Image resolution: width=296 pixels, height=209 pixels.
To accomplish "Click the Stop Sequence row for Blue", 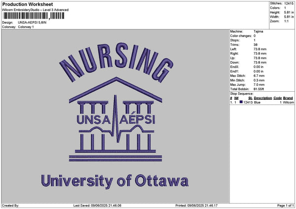I will (x=261, y=102).
